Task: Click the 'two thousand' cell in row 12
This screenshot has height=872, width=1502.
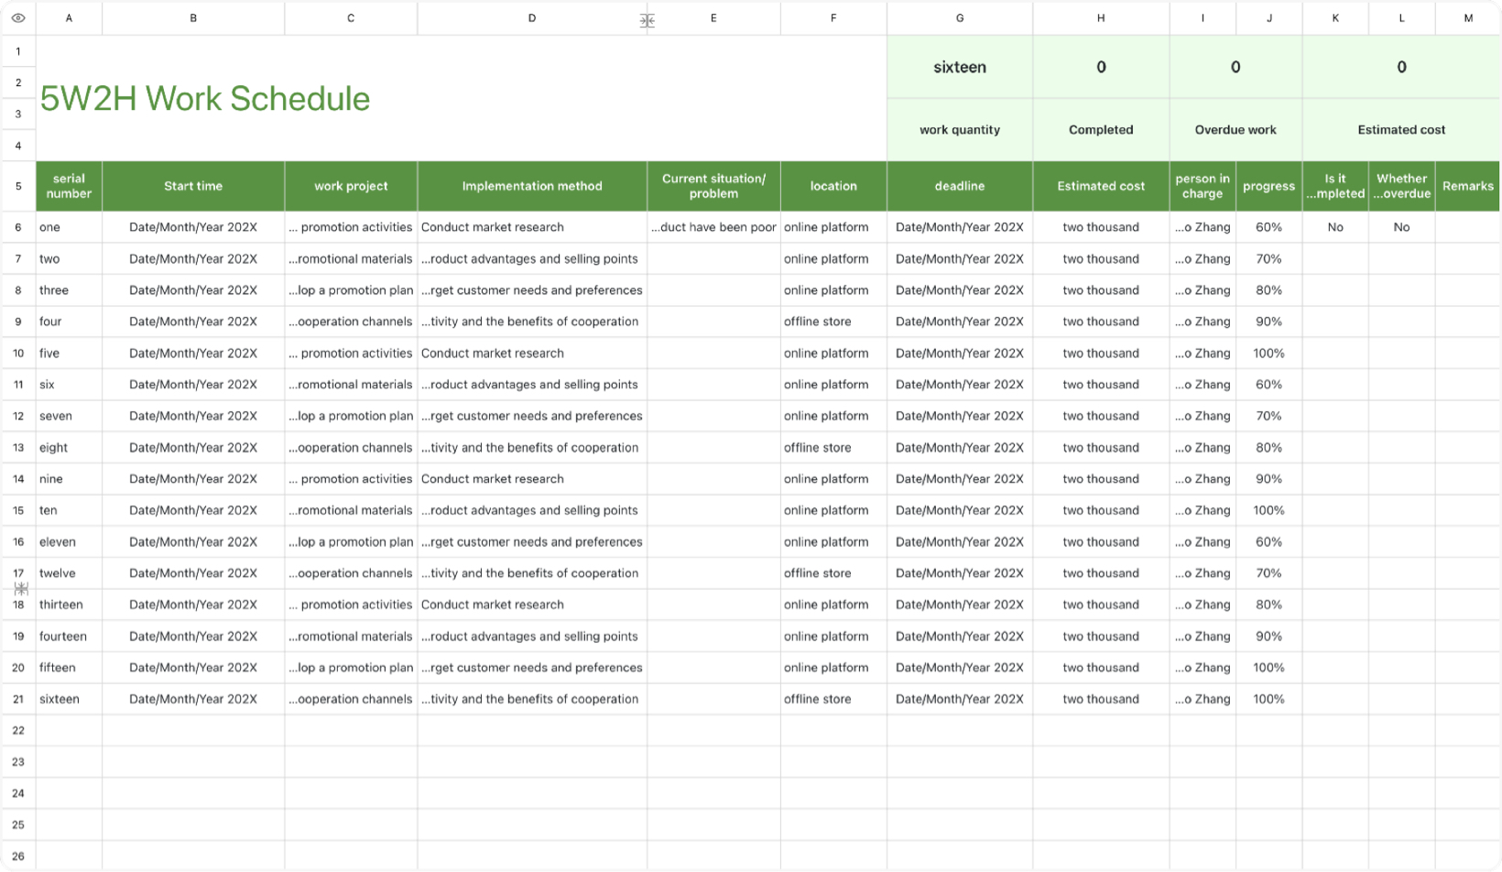Action: coord(1101,416)
